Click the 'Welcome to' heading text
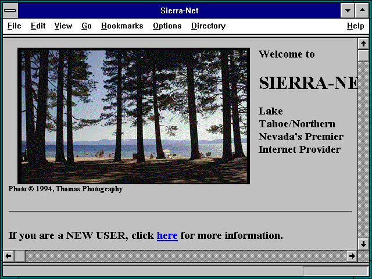The width and height of the screenshot is (372, 279). (287, 54)
